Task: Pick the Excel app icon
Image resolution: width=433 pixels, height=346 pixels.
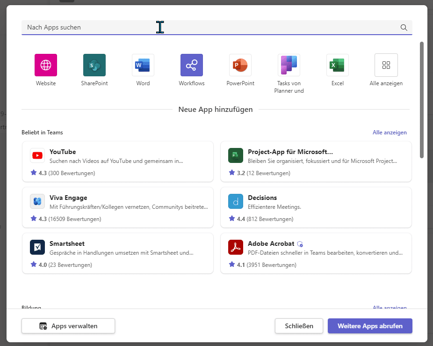Action: (338, 65)
